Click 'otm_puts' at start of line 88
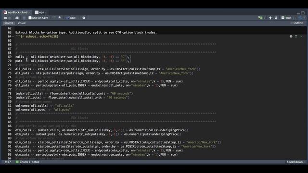Screen dimensions: 308x173 point(22,134)
